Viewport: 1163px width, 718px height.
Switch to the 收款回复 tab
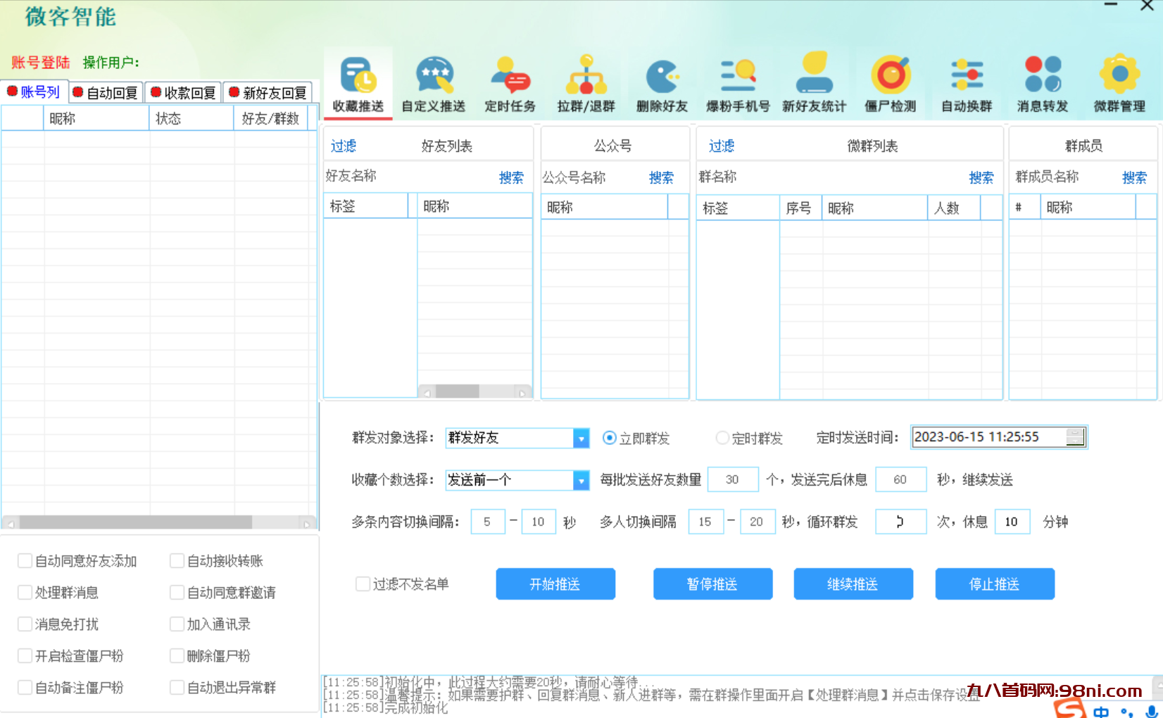(x=183, y=92)
